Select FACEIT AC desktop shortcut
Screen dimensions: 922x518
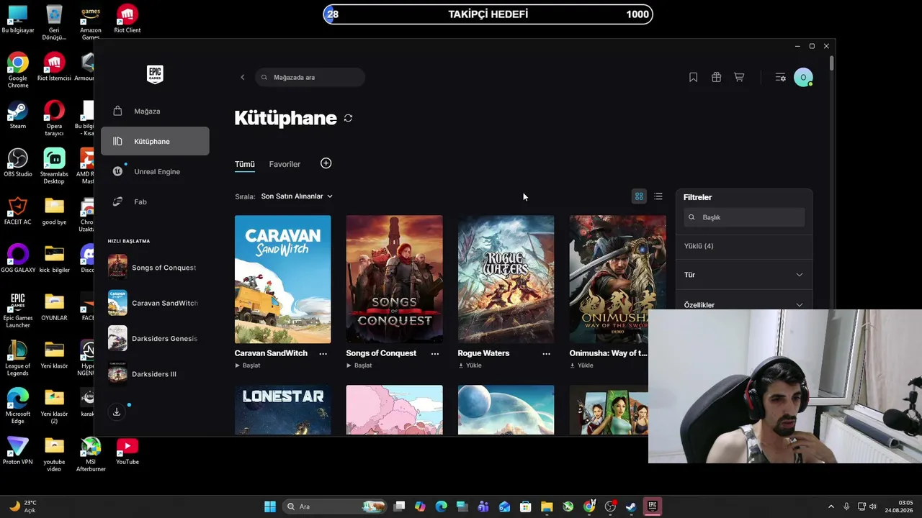[18, 211]
